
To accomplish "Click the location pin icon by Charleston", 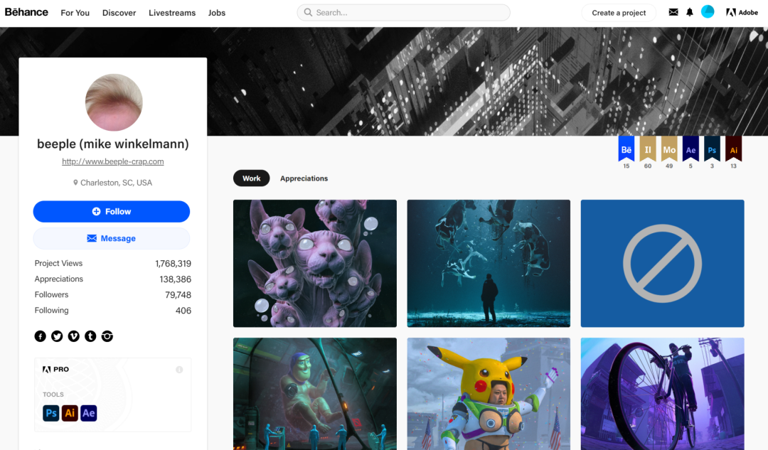I will [x=75, y=183].
